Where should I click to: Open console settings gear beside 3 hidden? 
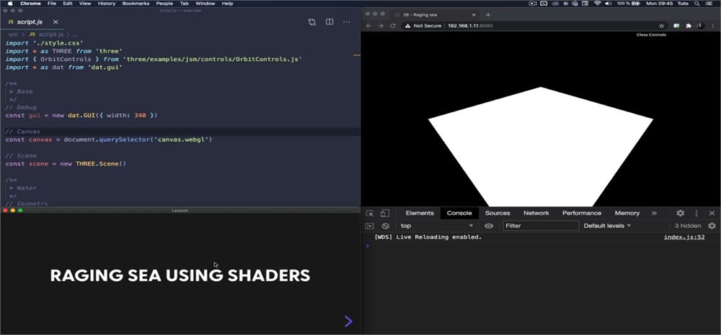pos(712,226)
